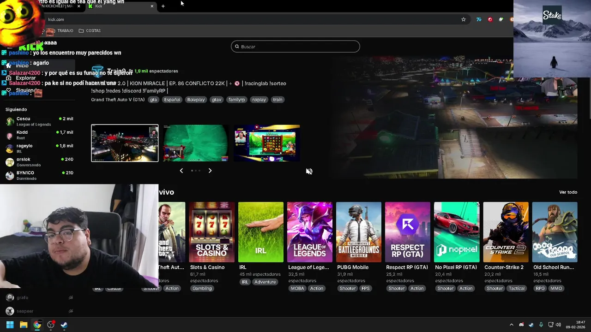The width and height of the screenshot is (591, 332).
Task: Open the offline channel seapeer
Action: click(x=39, y=311)
